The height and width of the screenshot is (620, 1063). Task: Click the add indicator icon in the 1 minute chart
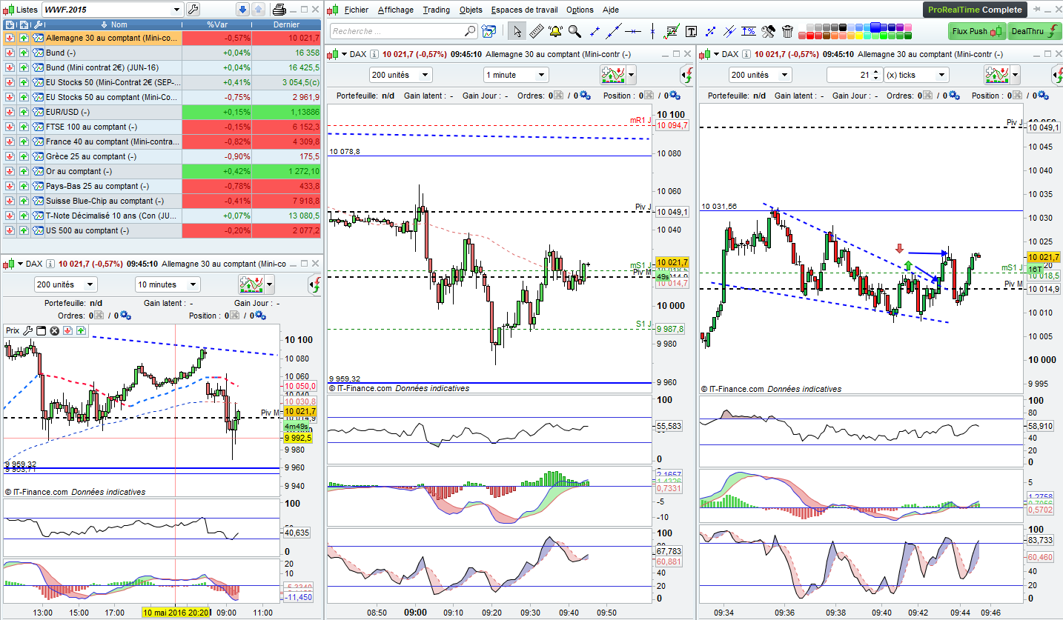coord(613,75)
